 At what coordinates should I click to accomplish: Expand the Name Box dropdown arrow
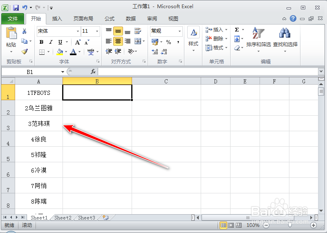pyautogui.click(x=63, y=72)
